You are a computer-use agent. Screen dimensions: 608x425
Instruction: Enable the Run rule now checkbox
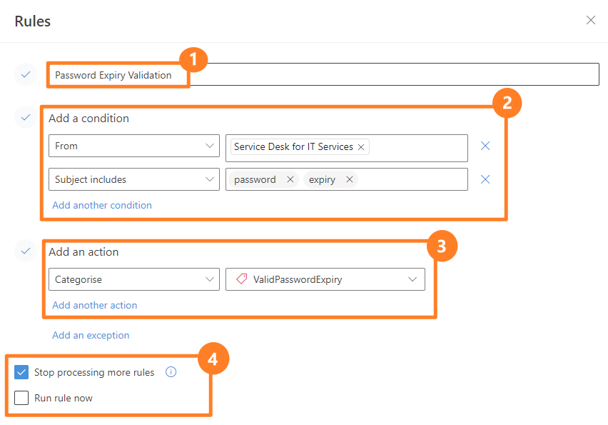click(x=21, y=398)
